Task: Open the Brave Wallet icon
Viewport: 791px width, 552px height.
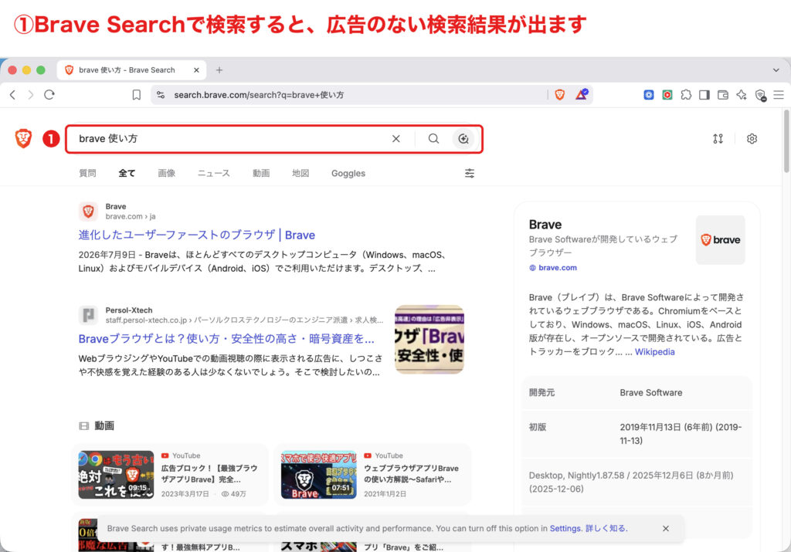Action: click(723, 95)
